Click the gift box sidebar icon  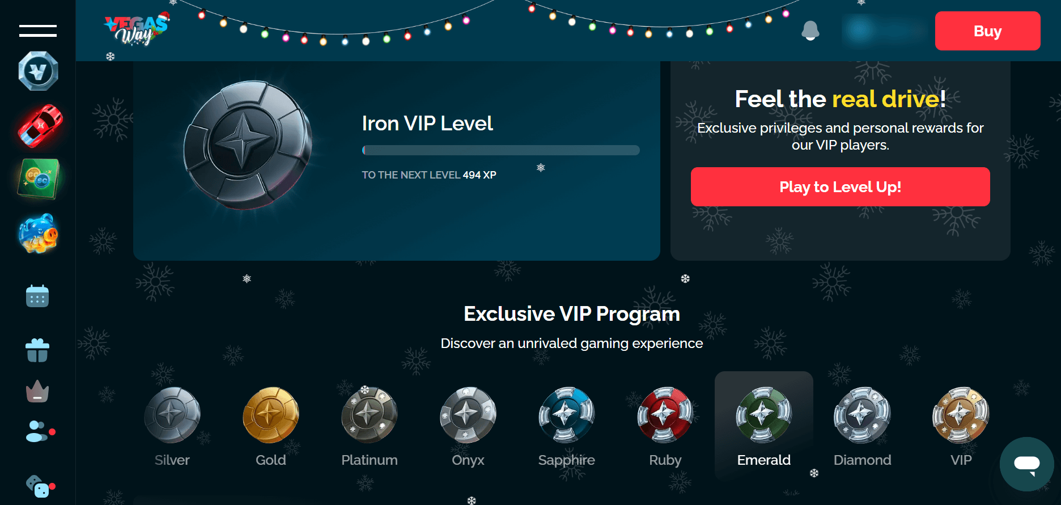(37, 350)
